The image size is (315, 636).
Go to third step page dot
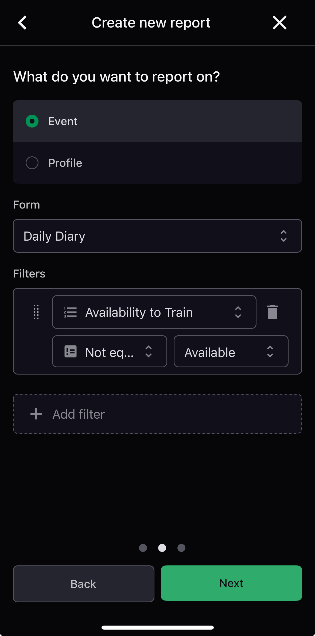click(x=181, y=548)
